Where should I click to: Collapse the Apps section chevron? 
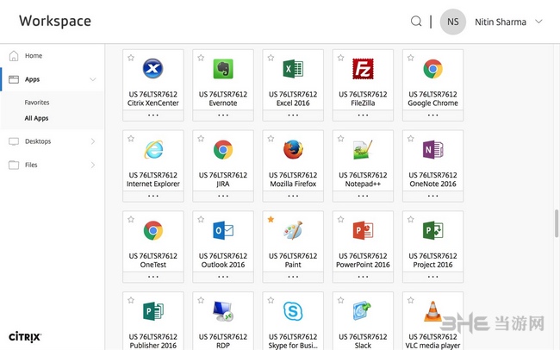93,79
